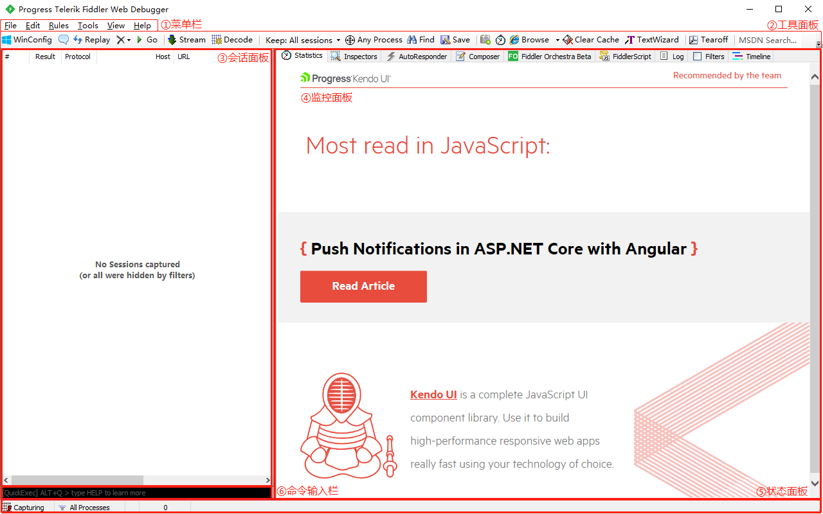The height and width of the screenshot is (514, 823).
Task: Sort sessions by Result column
Action: tap(45, 57)
